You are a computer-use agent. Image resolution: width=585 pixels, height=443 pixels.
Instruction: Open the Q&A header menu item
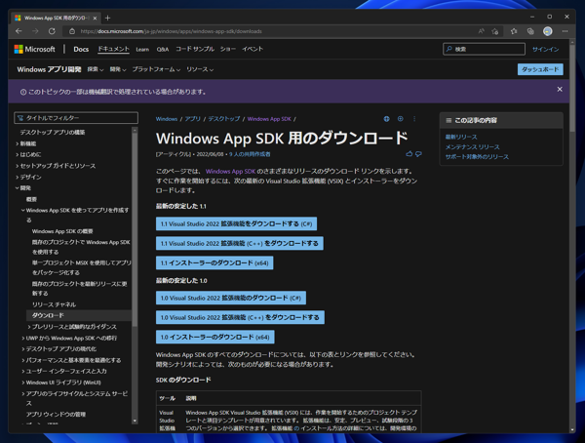(163, 50)
